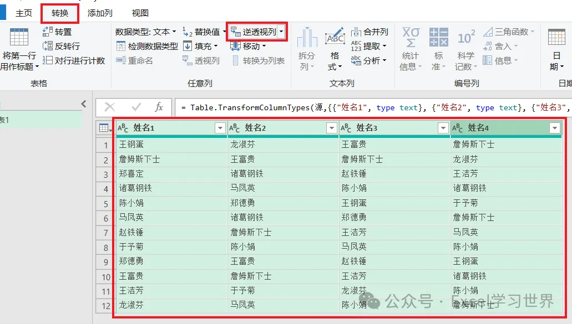The width and height of the screenshot is (572, 324).
Task: Switch to the 主页 (Home) tab
Action: coord(24,13)
